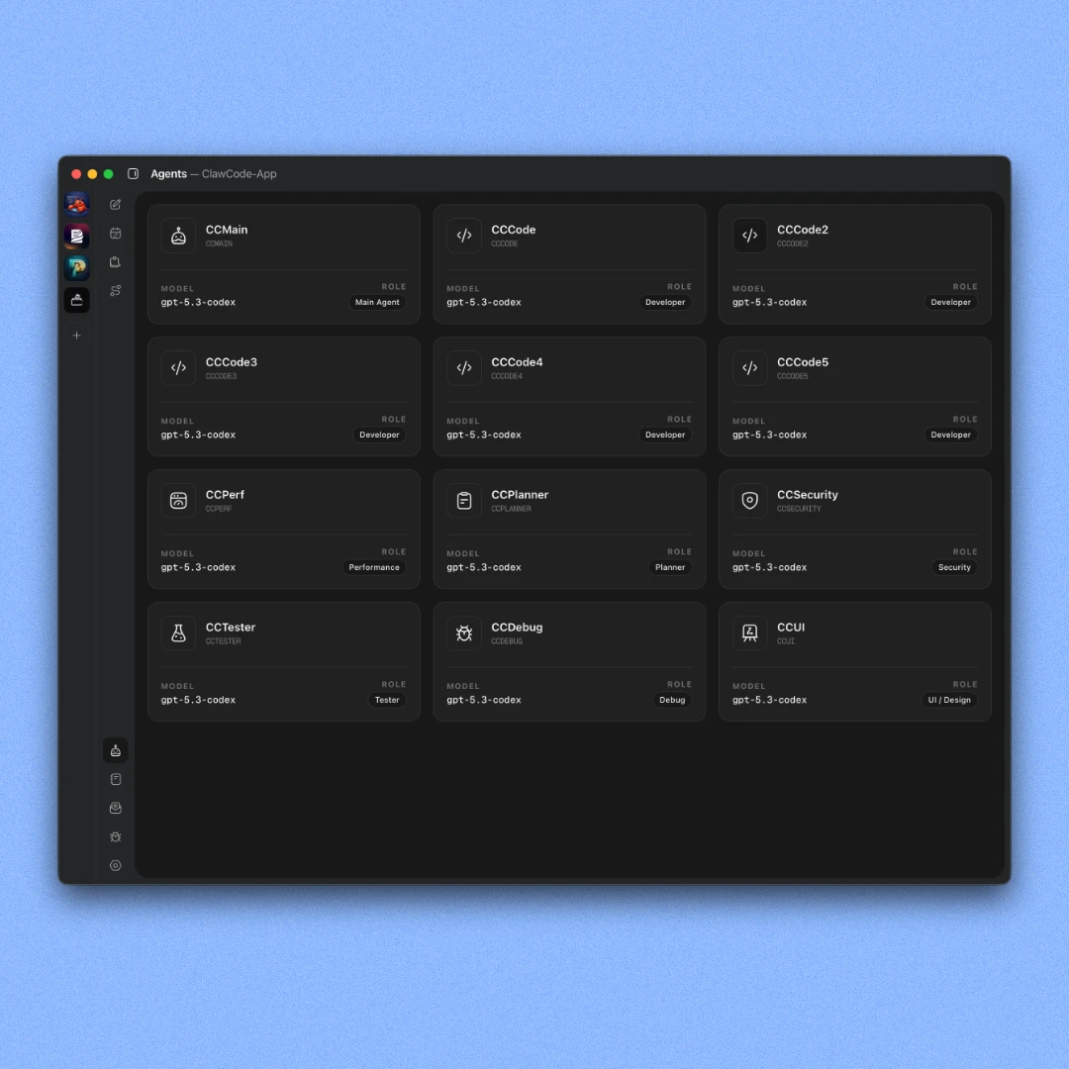Open the calendar icon in the sidebar

tap(116, 233)
